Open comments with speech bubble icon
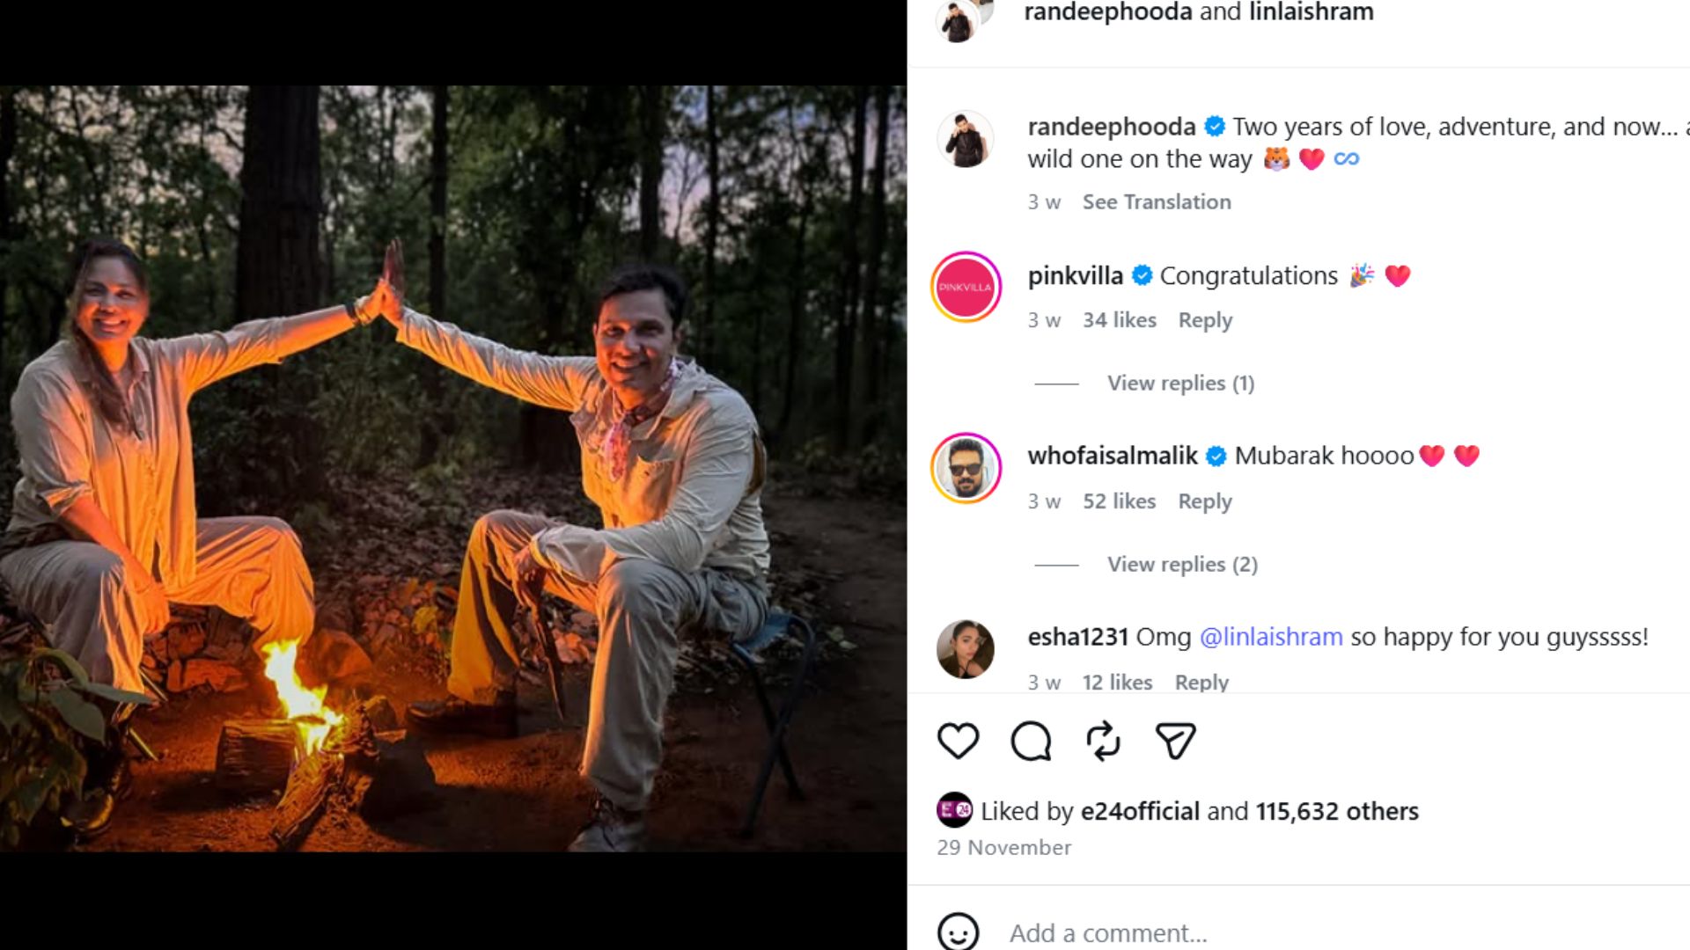 click(1031, 741)
